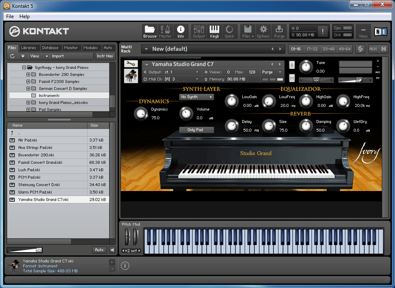Toggle the Keyb on-screen keyboard
This screenshot has width=395, height=288.
click(x=214, y=32)
